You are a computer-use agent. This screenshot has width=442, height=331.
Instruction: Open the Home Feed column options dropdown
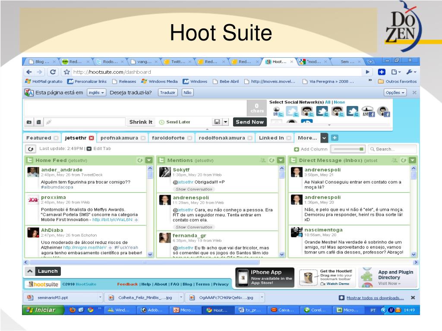pyautogui.click(x=149, y=160)
